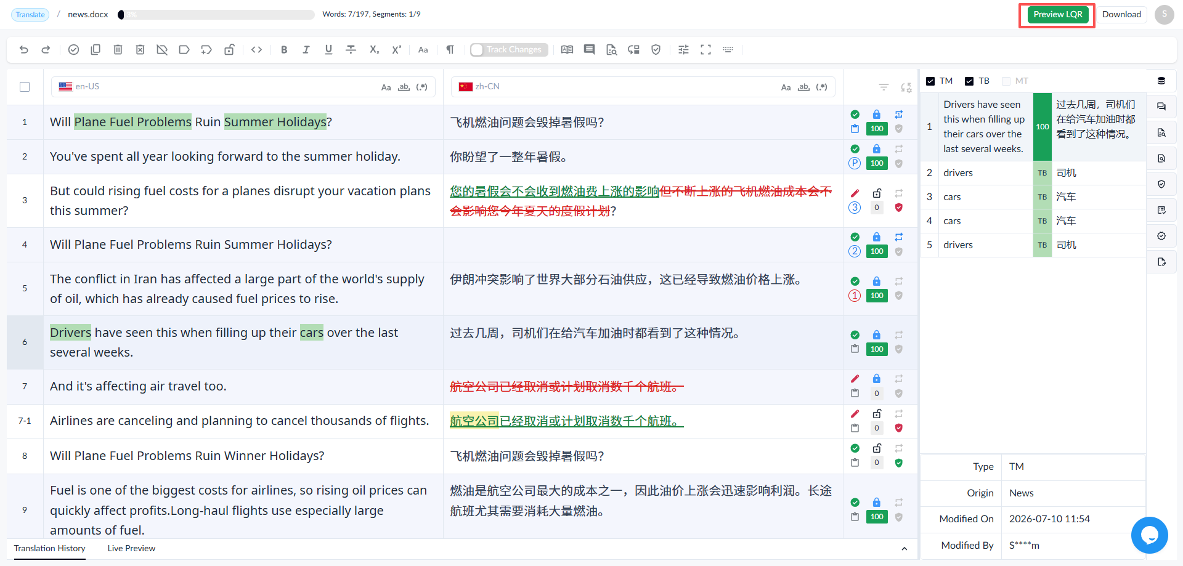The width and height of the screenshot is (1183, 566).
Task: Toggle match-case option in the en-US filter
Action: point(386,87)
